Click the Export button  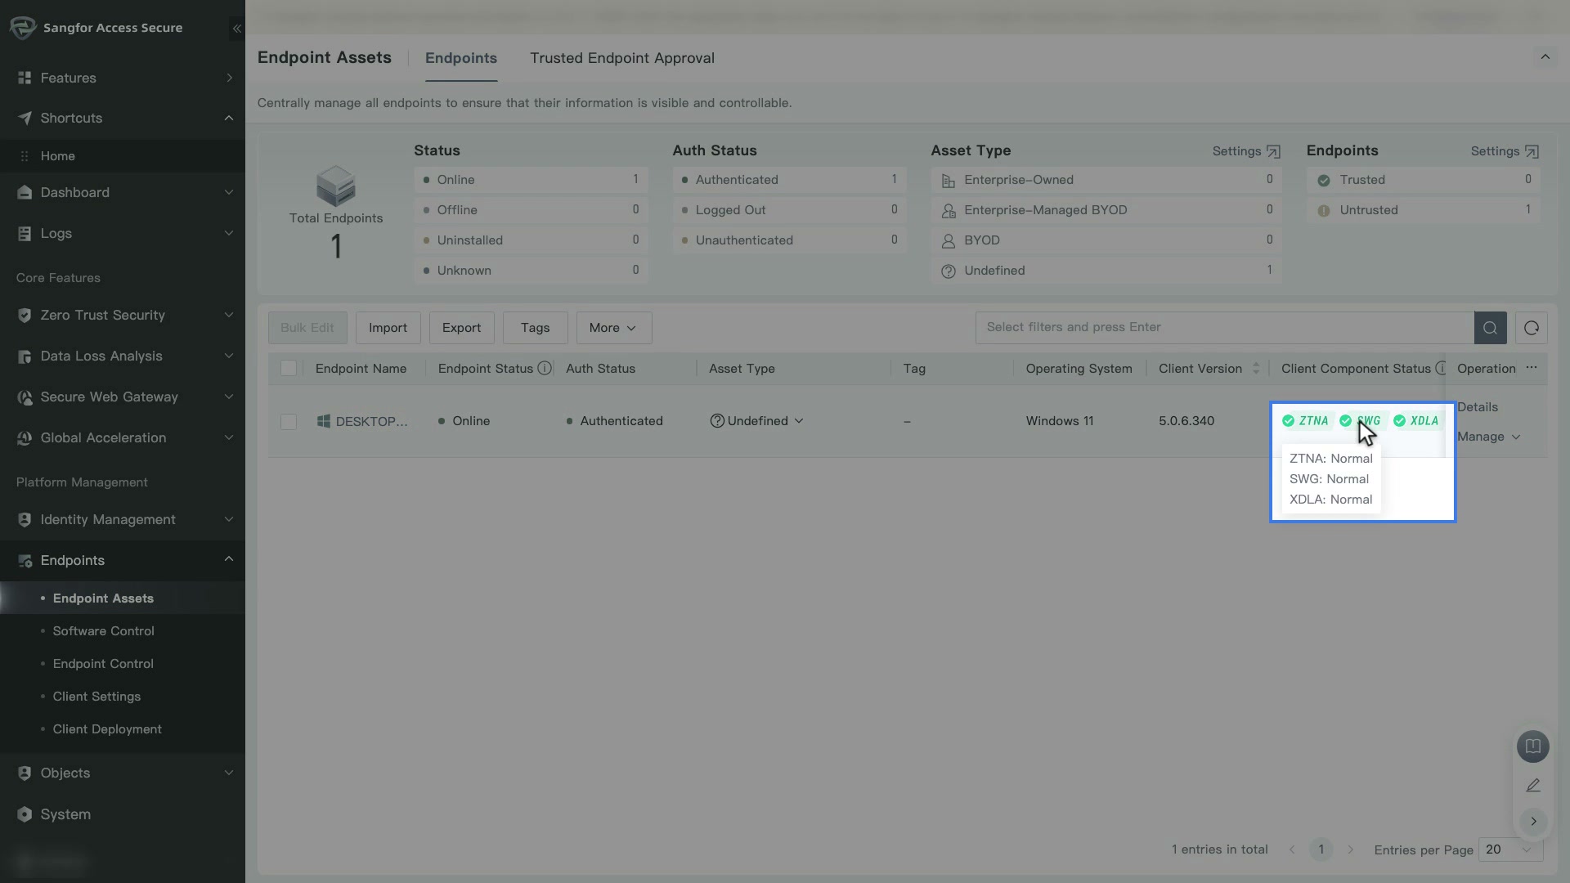[461, 328]
